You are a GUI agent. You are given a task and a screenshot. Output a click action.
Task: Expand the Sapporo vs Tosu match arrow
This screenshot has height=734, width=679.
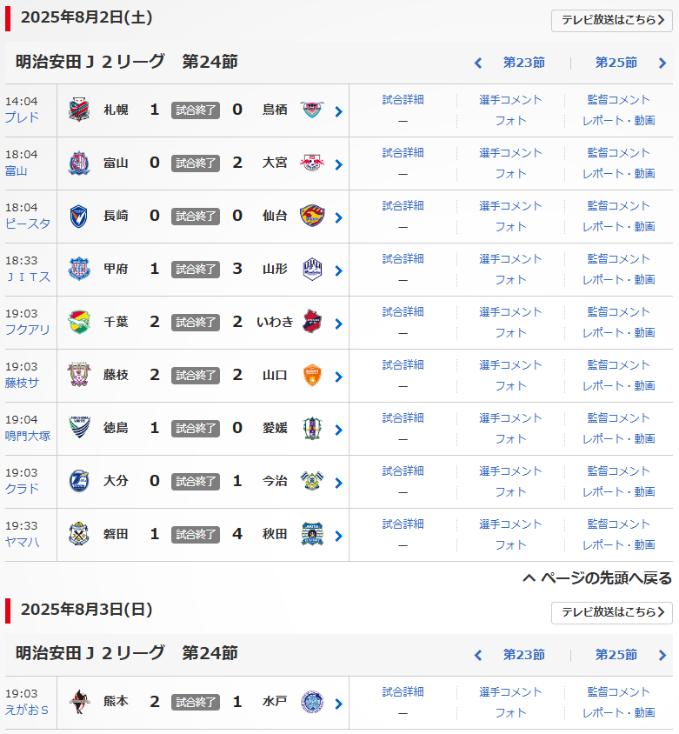(x=338, y=111)
